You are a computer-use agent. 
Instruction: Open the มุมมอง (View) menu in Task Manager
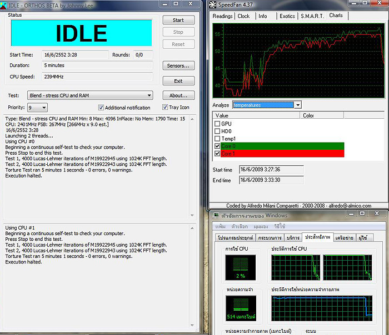click(261, 226)
